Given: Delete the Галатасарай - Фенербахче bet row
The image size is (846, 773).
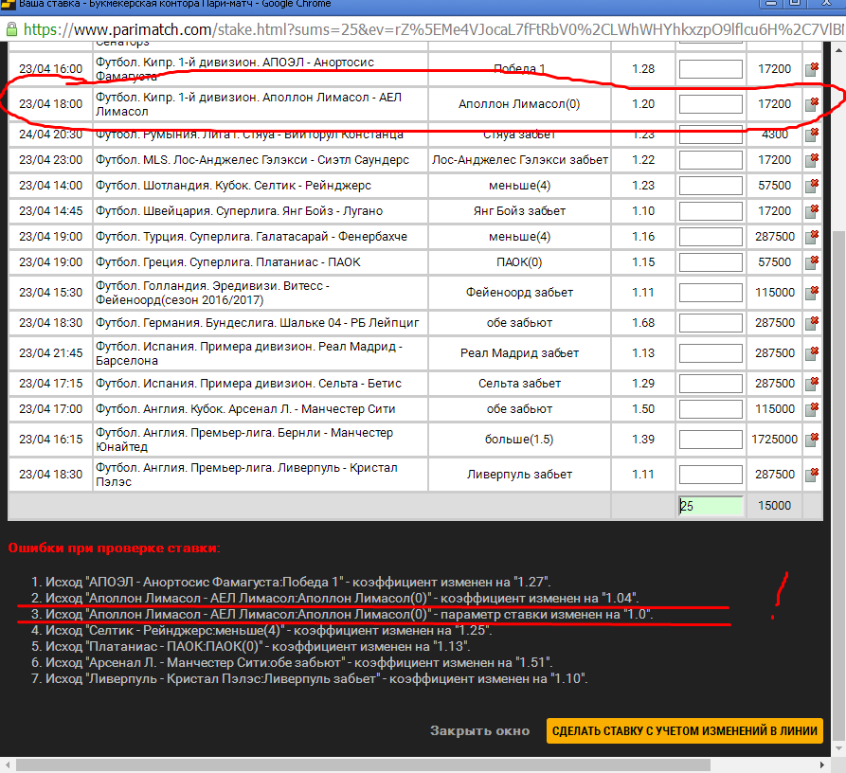Looking at the screenshot, I should pyautogui.click(x=812, y=236).
